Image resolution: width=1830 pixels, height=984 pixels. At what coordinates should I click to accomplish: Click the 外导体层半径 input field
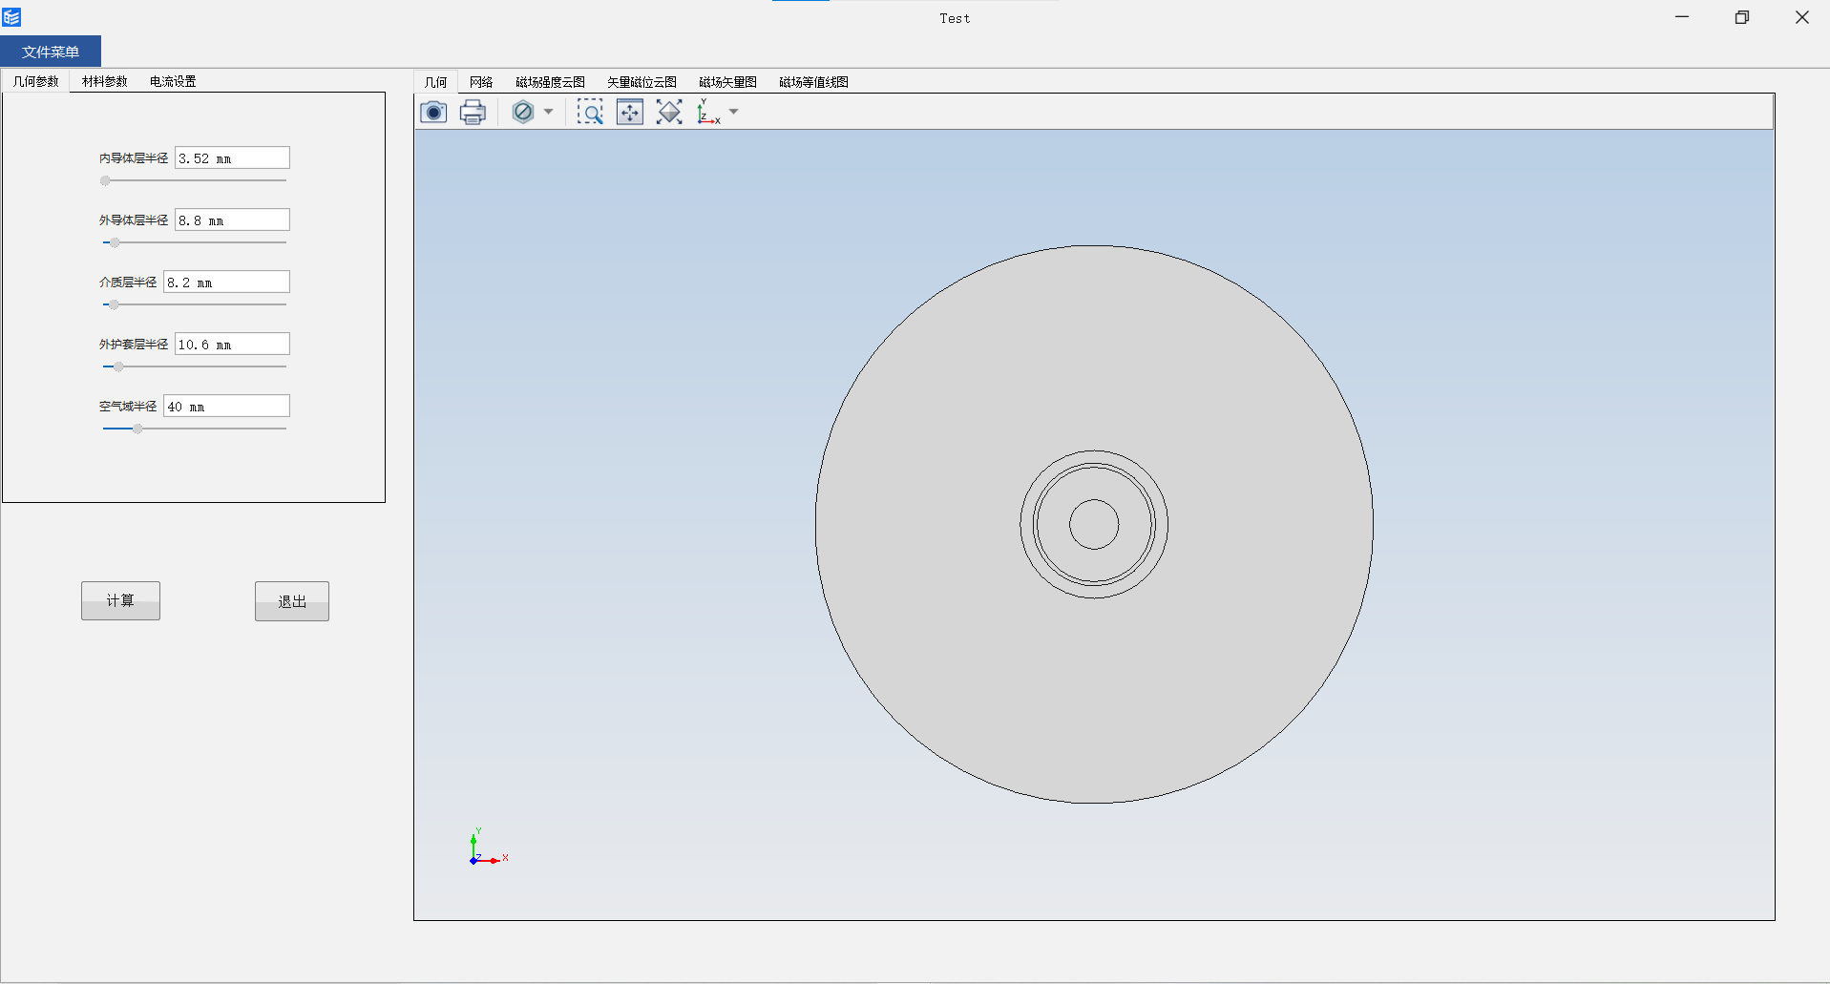[x=232, y=220]
